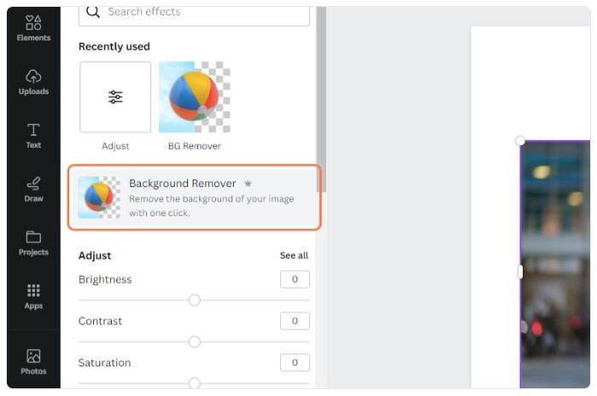
Task: Click the Brightness value box
Action: tap(295, 279)
